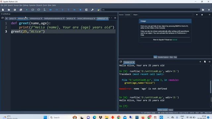Run file with the green play button
This screenshot has width=212, height=119.
tap(27, 10)
